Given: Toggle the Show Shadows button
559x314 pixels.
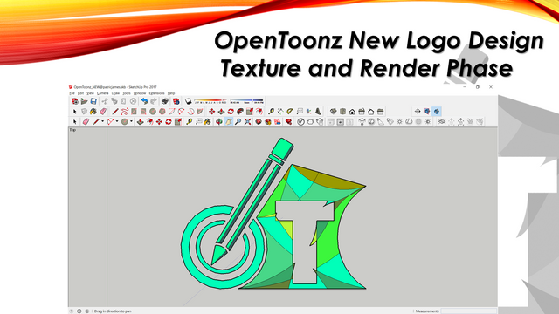Looking at the screenshot, I should click(x=189, y=101).
